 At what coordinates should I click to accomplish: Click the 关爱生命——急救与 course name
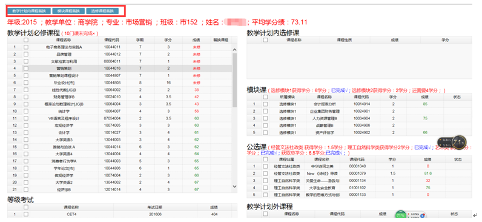tap(322, 180)
